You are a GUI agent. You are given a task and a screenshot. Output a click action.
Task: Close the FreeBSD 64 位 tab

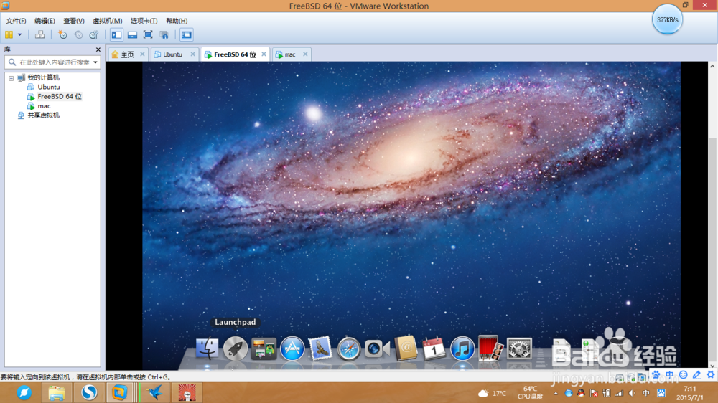pyautogui.click(x=264, y=54)
